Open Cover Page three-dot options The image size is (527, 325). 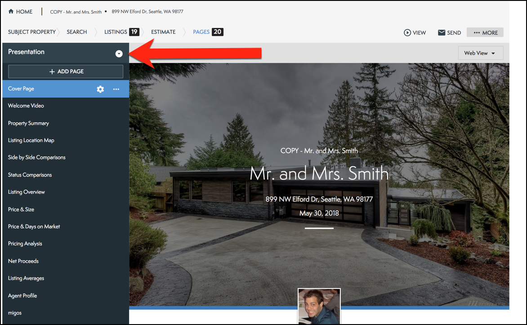(116, 89)
